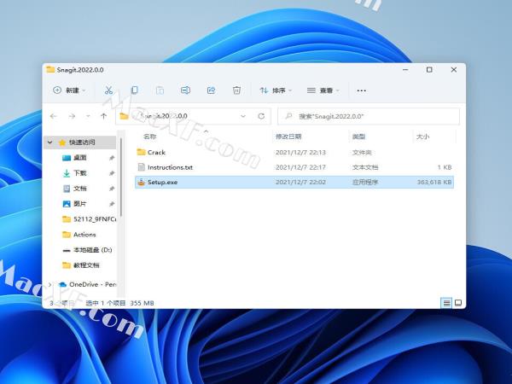Expand the OneDrive tree node
This screenshot has width=512, height=384.
(x=50, y=284)
